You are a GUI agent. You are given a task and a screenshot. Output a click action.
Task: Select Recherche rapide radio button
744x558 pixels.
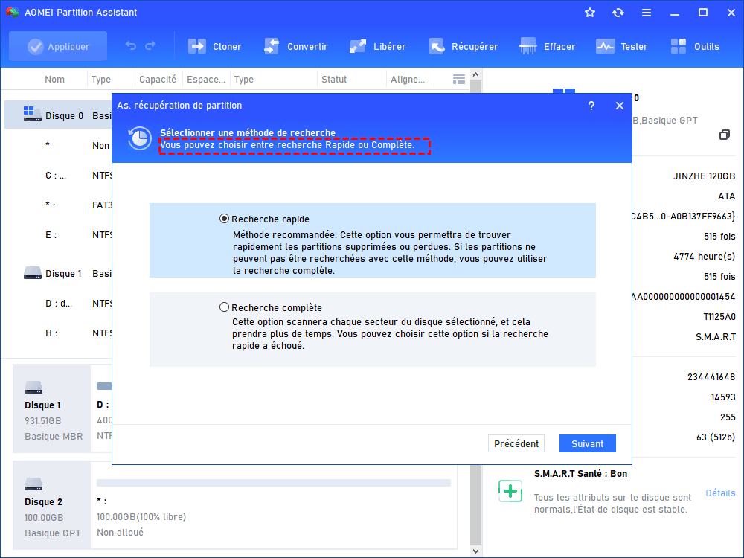224,219
